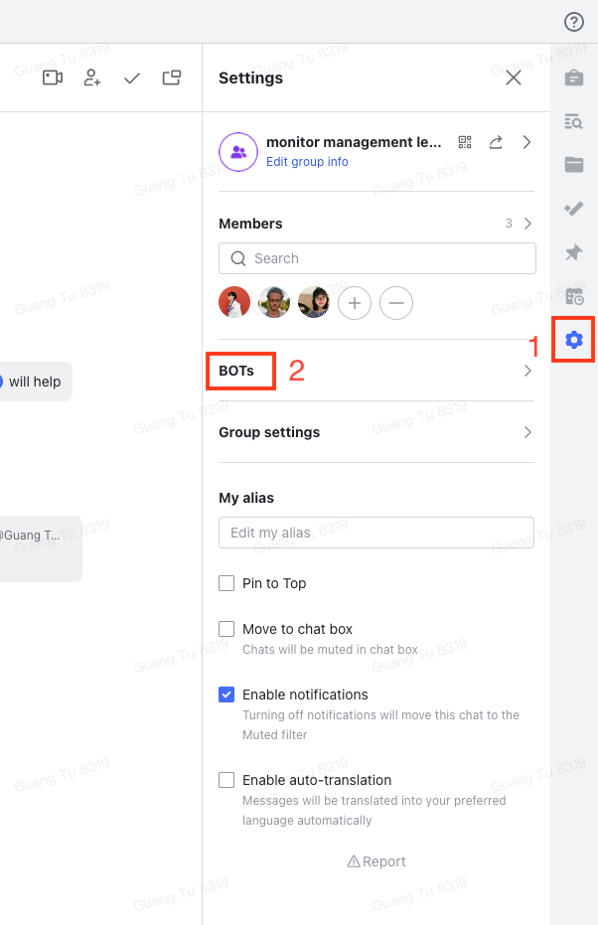598x925 pixels.
Task: Start a video meeting from the chat header
Action: (53, 77)
